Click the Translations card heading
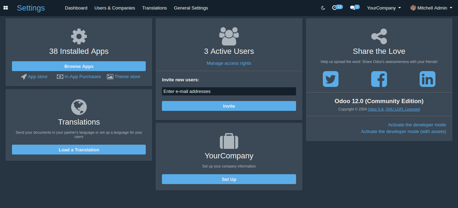 [x=79, y=122]
